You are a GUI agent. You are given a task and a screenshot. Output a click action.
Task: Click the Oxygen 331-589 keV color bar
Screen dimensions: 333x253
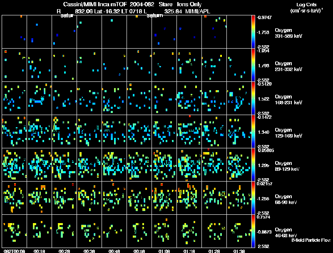point(253,32)
